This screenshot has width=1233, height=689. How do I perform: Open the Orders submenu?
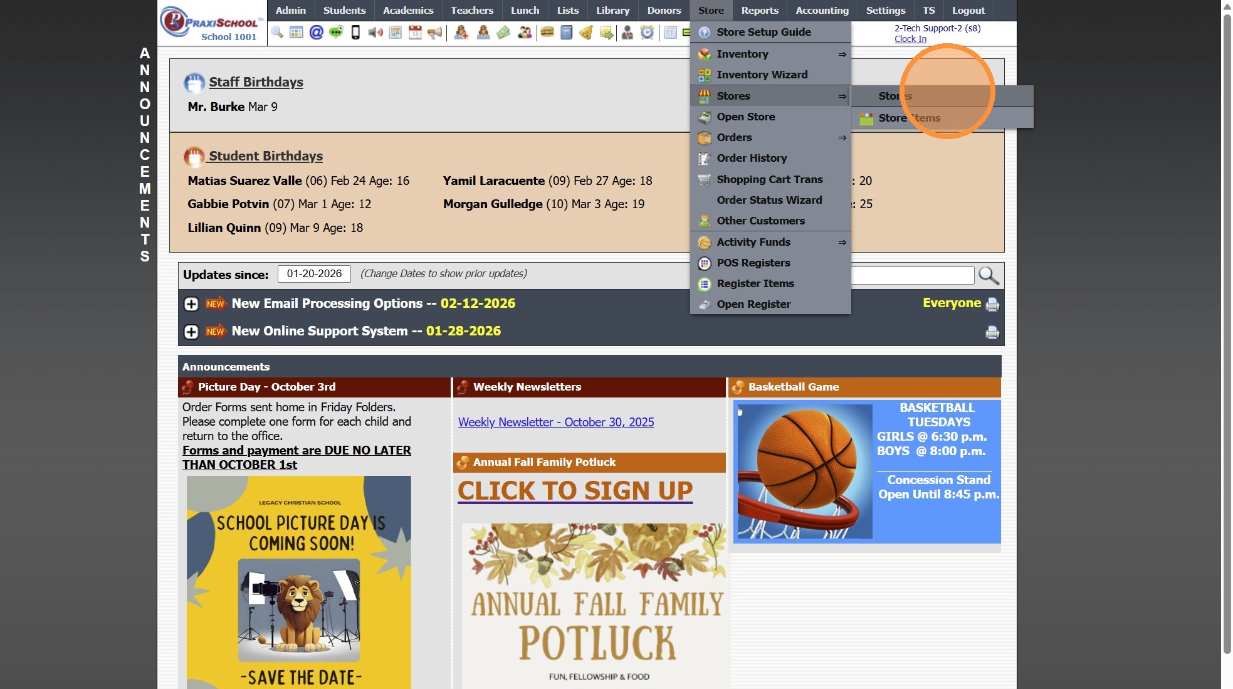(842, 138)
